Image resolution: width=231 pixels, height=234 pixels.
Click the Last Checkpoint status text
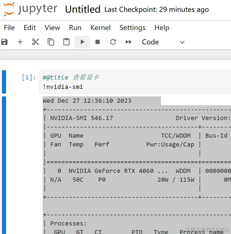(157, 10)
